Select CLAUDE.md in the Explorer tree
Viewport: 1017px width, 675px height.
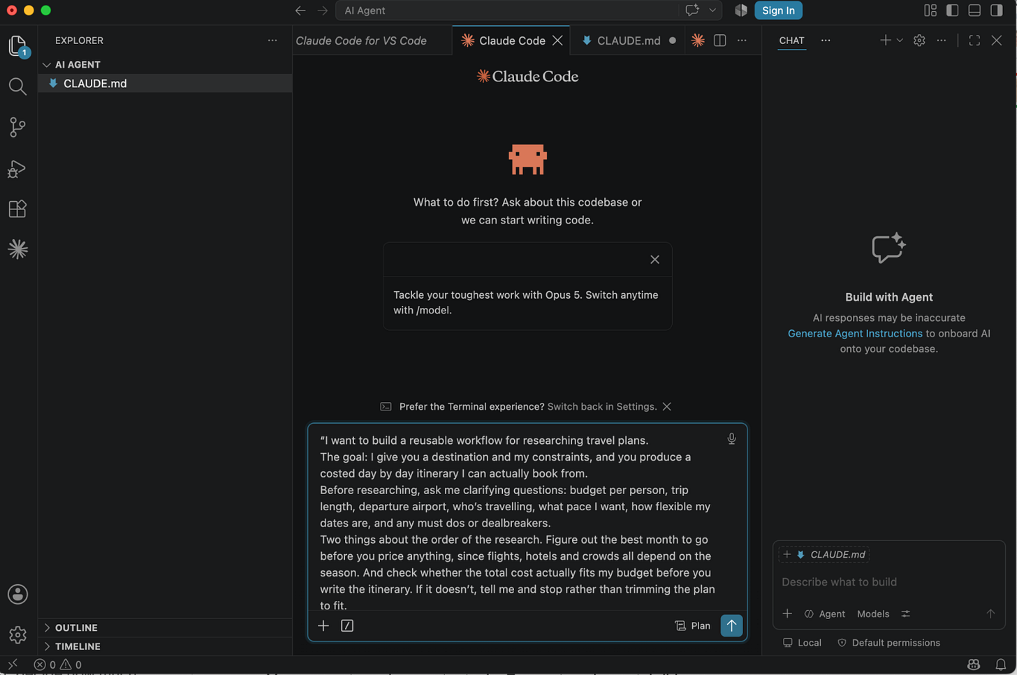click(165, 84)
